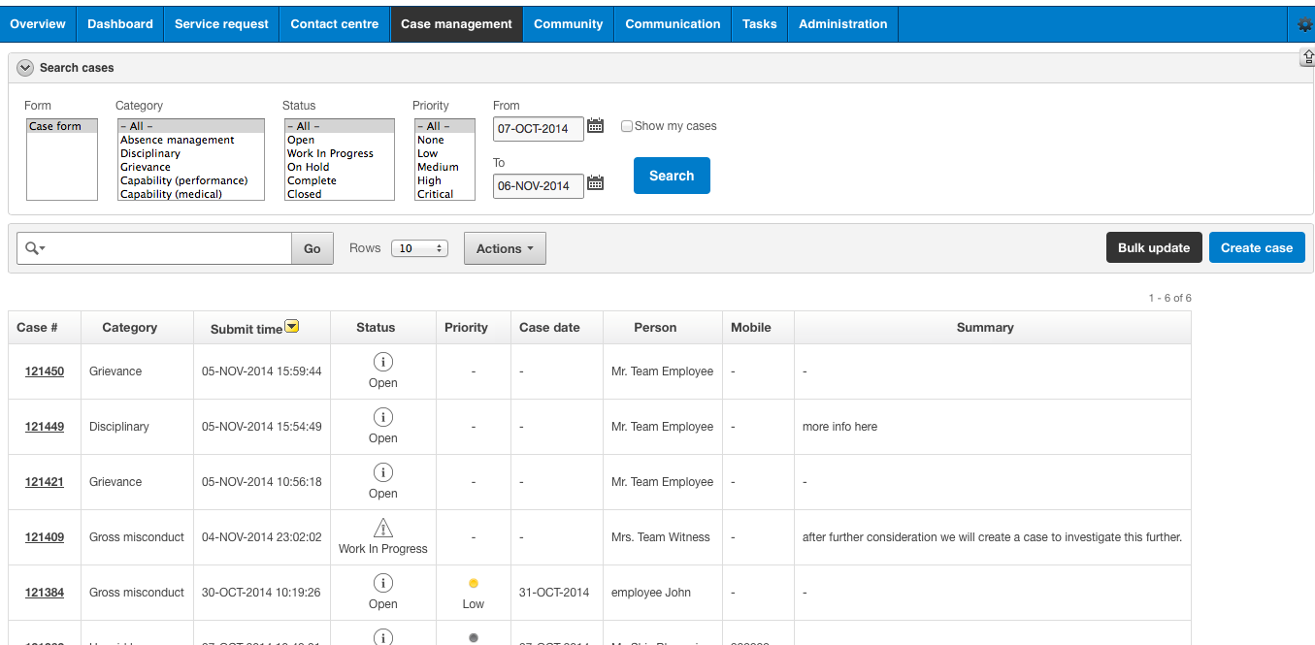The width and height of the screenshot is (1315, 645).
Task: Open the calendar picker for the To date
Action: click(x=595, y=181)
